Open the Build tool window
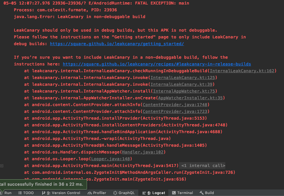Screen dimensions: 284x196 pos(207,193)
